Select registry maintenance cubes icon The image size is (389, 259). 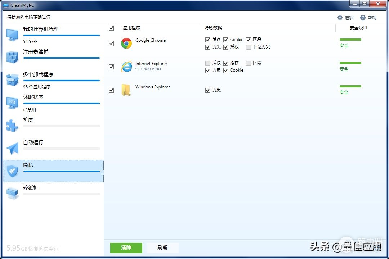12,57
